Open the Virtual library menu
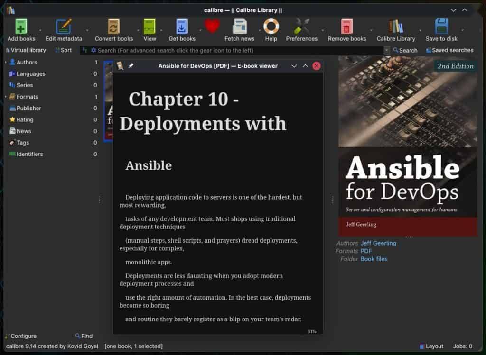Image resolution: width=486 pixels, height=355 pixels. [26, 50]
